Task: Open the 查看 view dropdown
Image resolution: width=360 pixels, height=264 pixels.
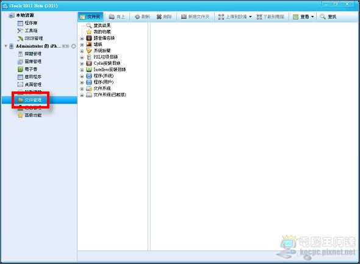Action: [303, 16]
